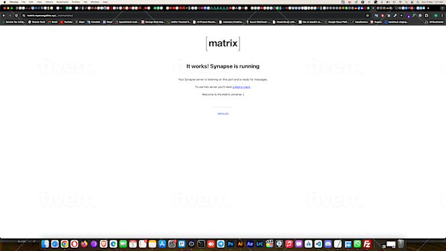Launch Safari from the dock
This screenshot has width=446, height=251.
55,244
